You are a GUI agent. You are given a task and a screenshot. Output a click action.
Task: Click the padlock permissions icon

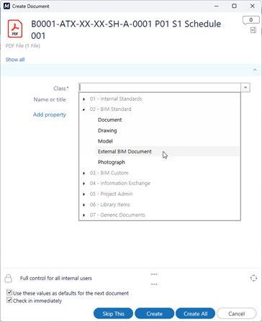[9, 279]
